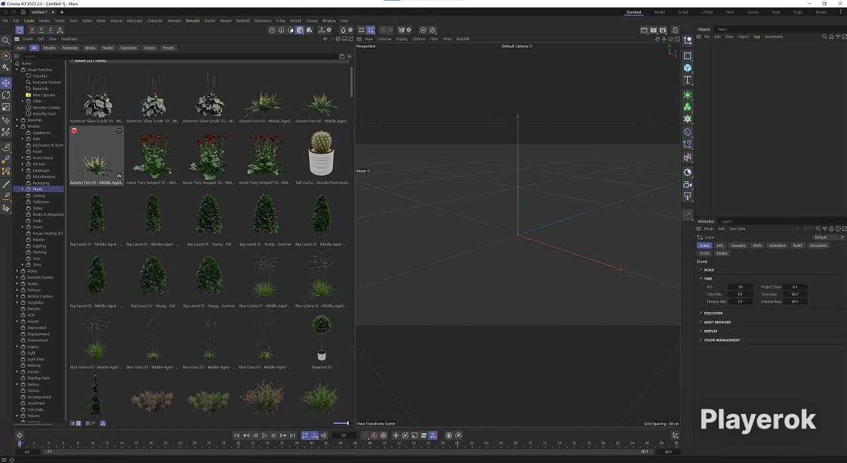Open the Redshift menu in the menu bar

coord(243,21)
